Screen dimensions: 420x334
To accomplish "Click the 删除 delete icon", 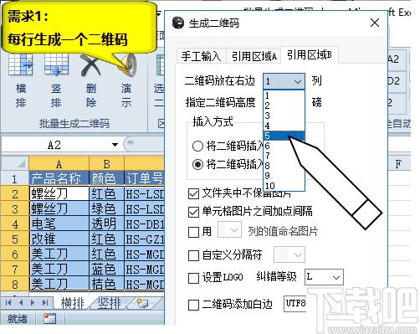I will [91, 65].
